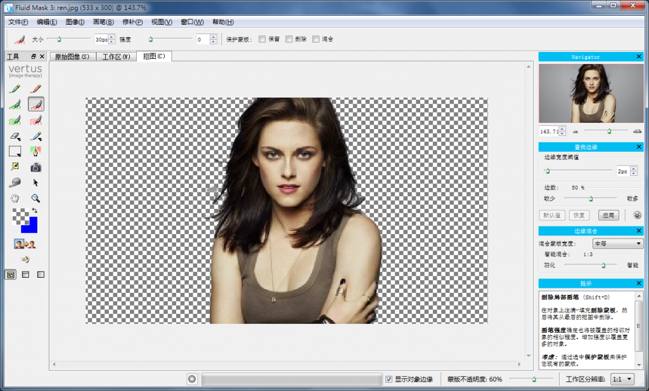The height and width of the screenshot is (391, 649).
Task: Choose the camera snapshot tool
Action: coord(35,167)
